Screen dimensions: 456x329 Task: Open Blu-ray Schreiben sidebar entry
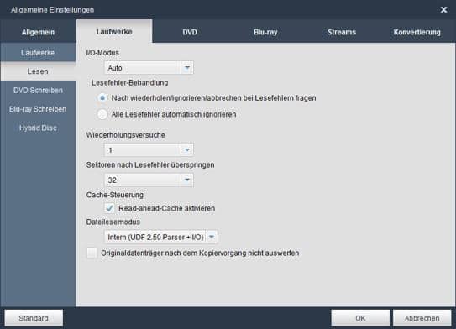[38, 109]
